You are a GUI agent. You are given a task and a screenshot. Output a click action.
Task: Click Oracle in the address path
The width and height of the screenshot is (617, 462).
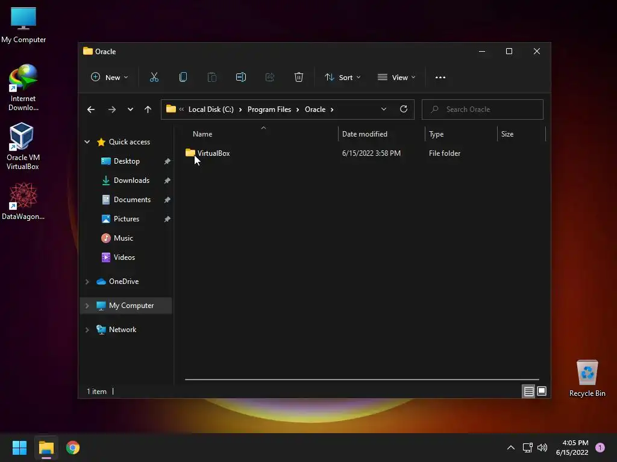pyautogui.click(x=315, y=109)
